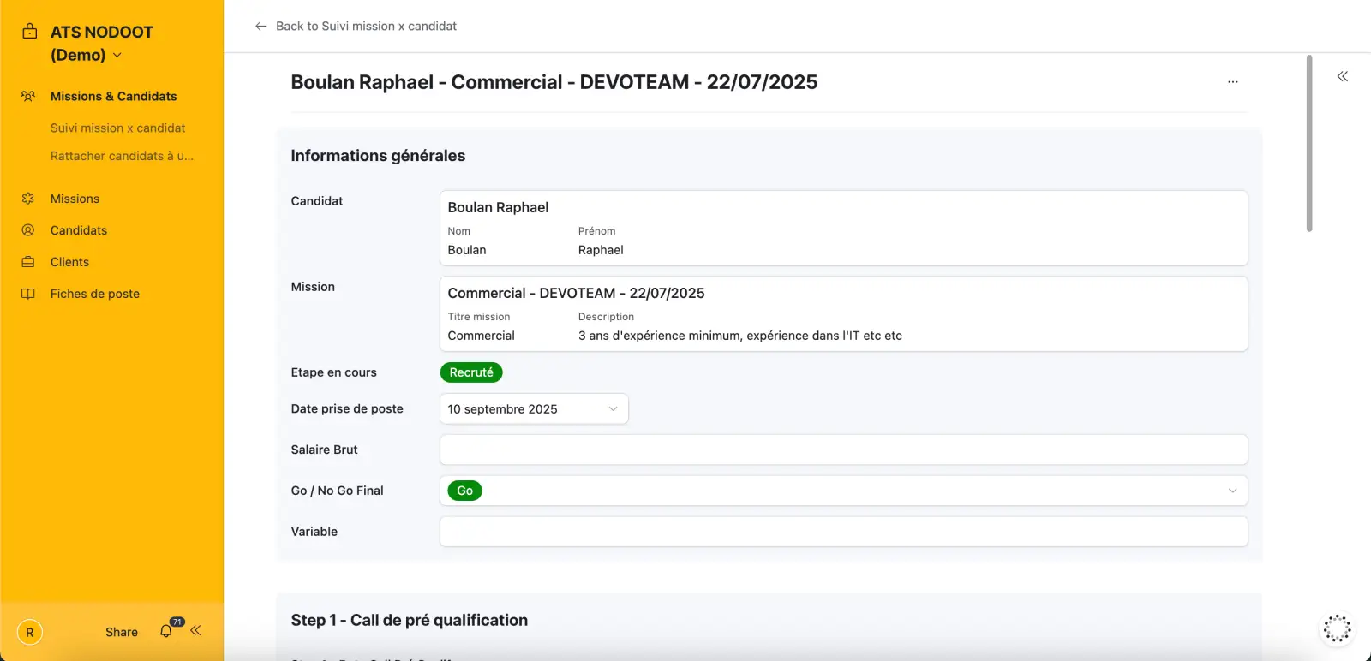
Task: Open the Go / No Go Final dropdown
Action: click(843, 491)
